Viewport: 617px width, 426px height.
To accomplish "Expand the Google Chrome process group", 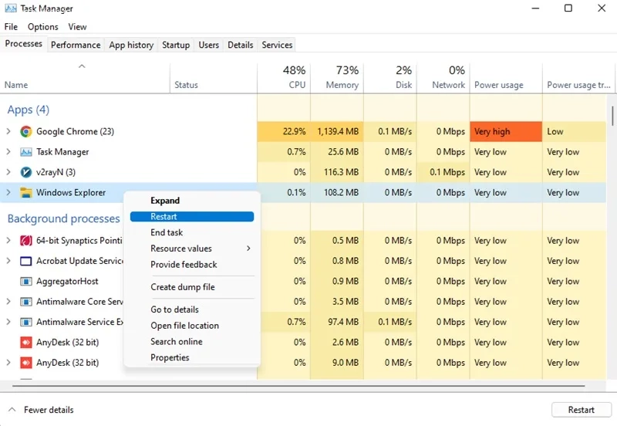I will click(x=8, y=131).
